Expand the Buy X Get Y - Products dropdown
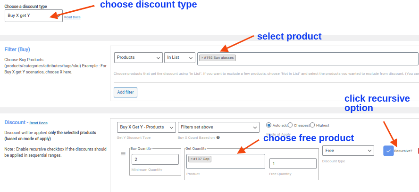The height and width of the screenshot is (192, 419). [146, 127]
